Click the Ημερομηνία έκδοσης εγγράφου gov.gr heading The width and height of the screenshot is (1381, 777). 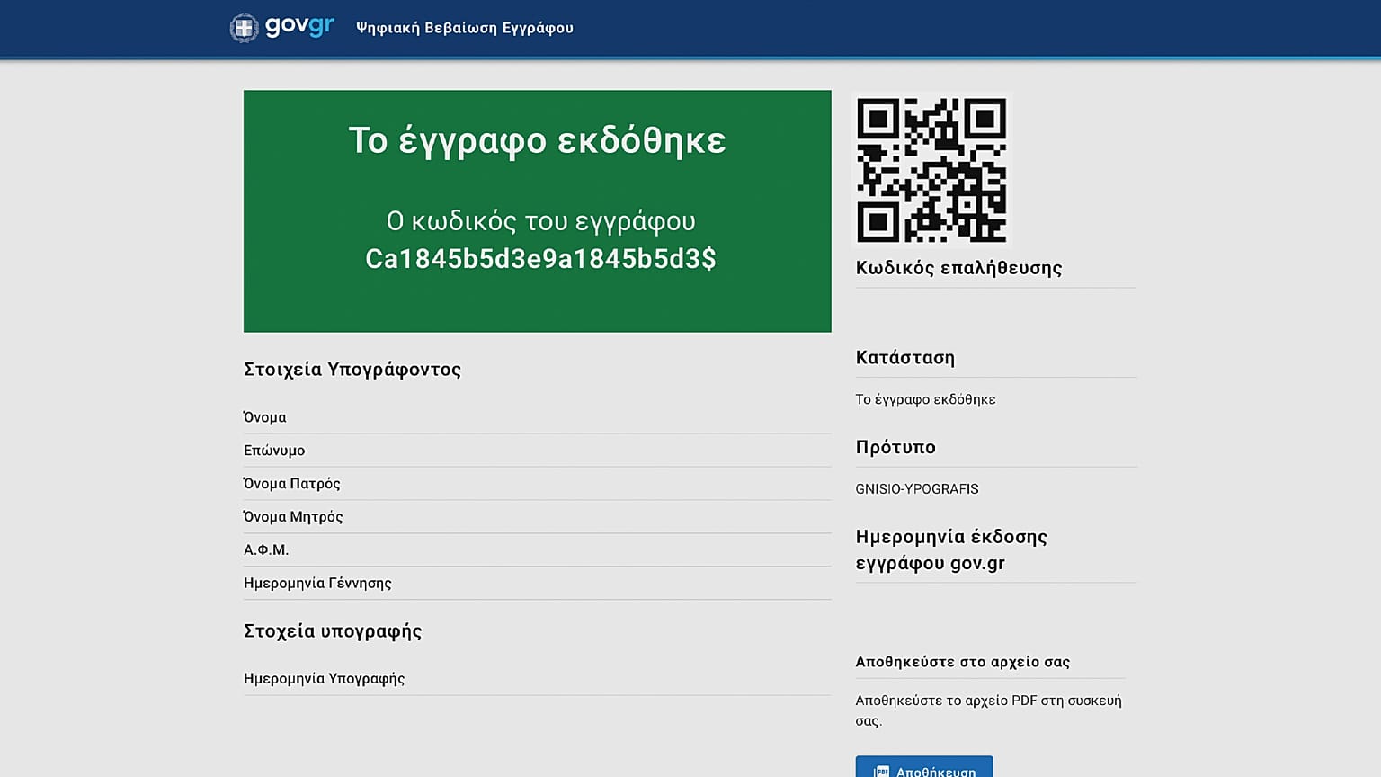click(952, 550)
